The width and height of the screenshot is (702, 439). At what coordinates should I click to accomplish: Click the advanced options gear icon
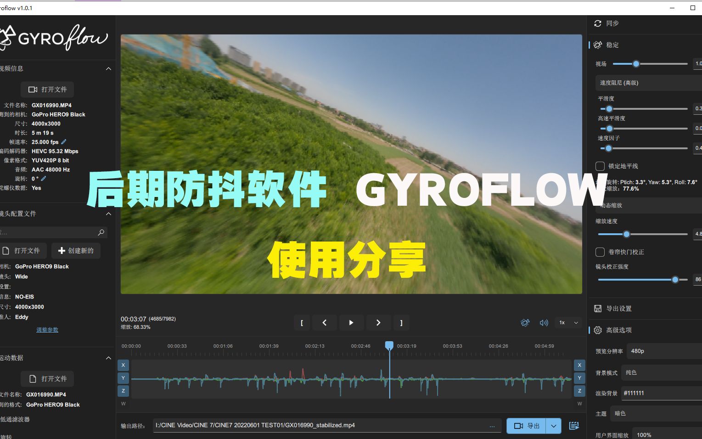tap(598, 330)
